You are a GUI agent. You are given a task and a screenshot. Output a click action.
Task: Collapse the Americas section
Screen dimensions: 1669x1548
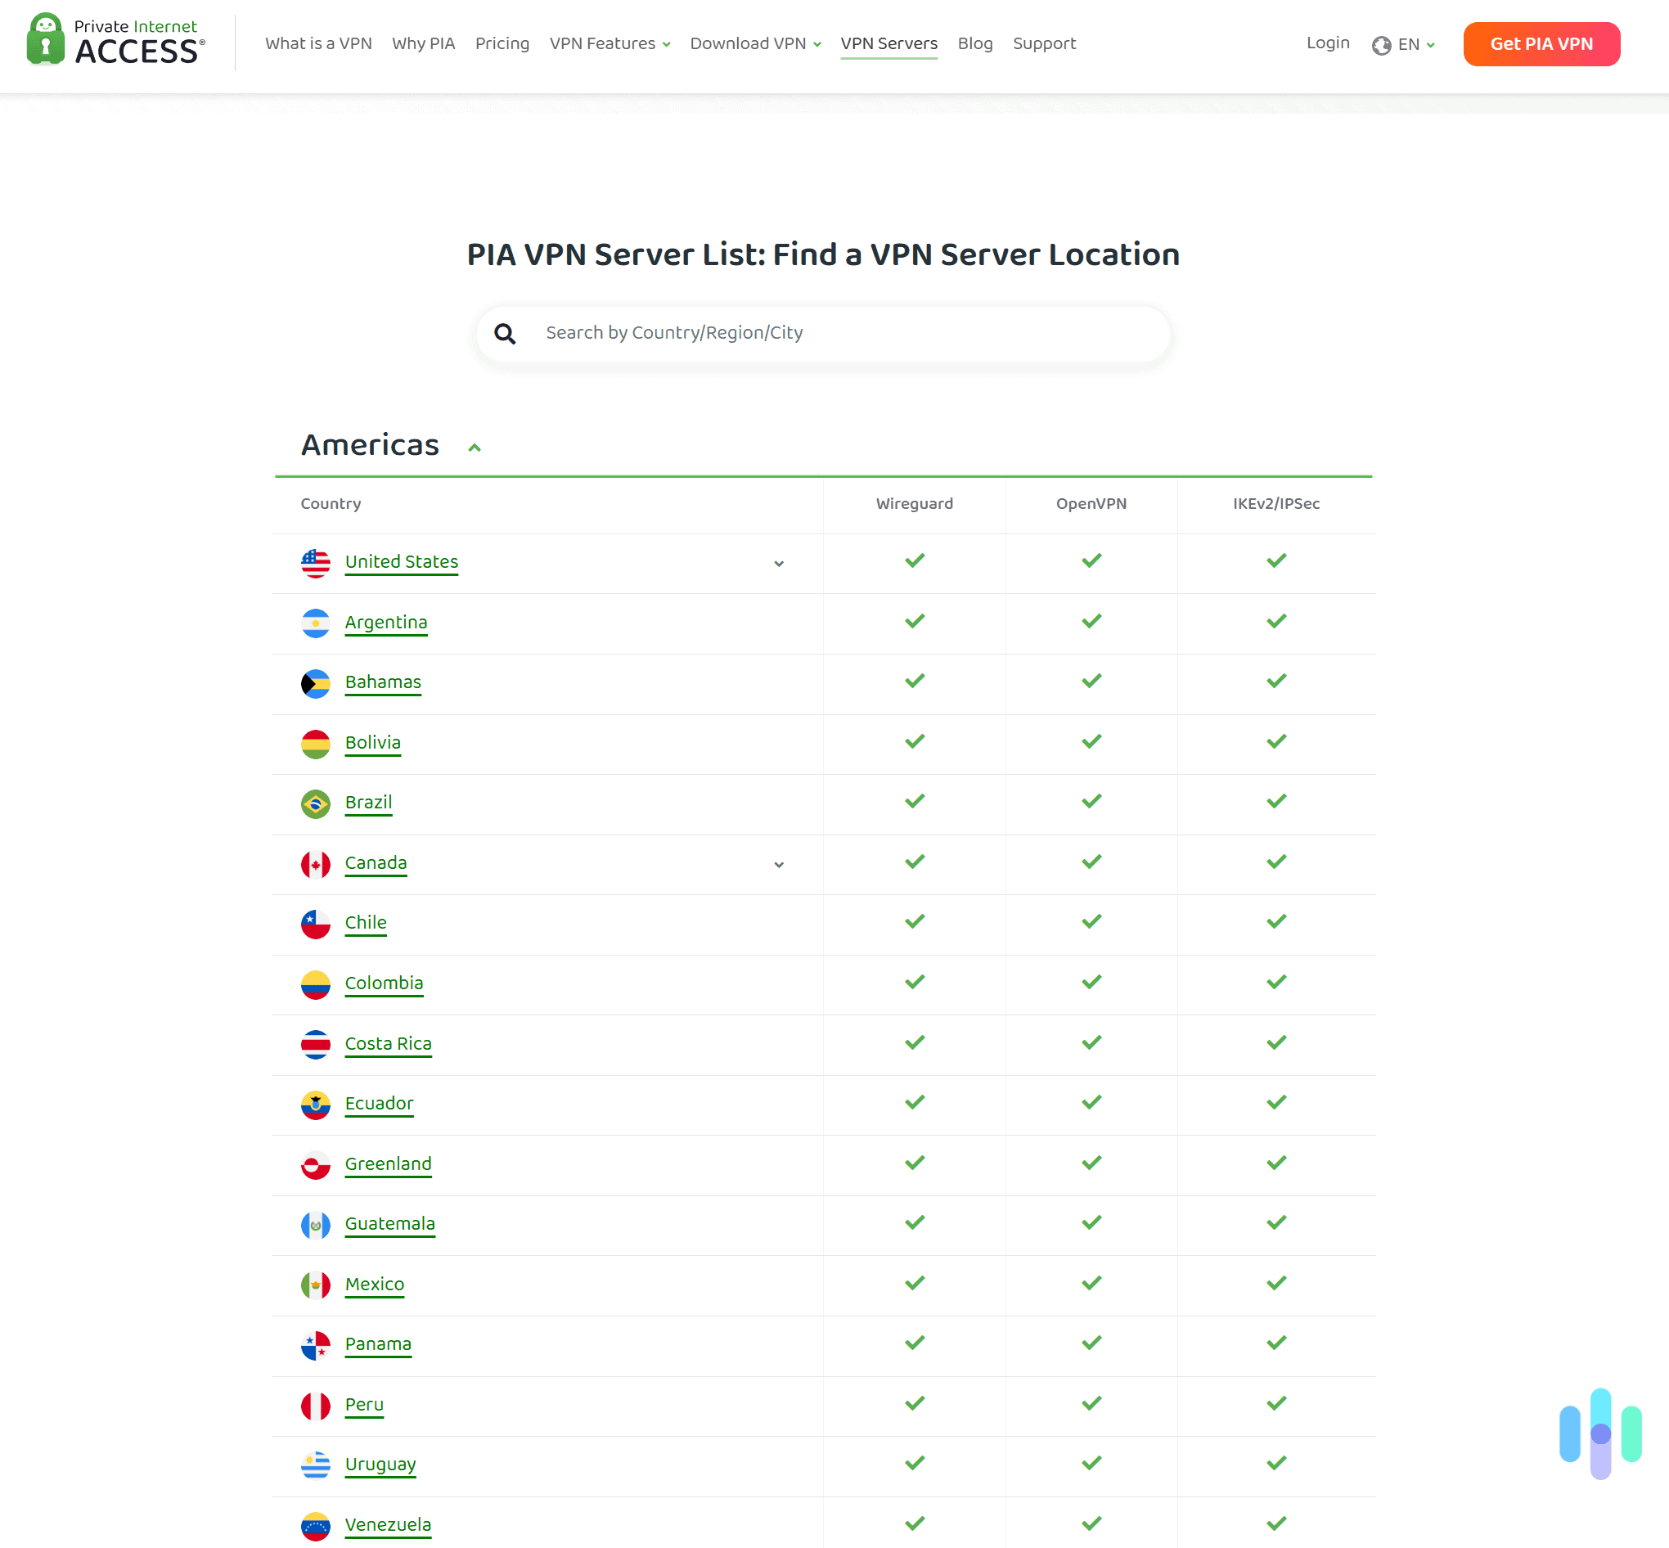click(475, 447)
